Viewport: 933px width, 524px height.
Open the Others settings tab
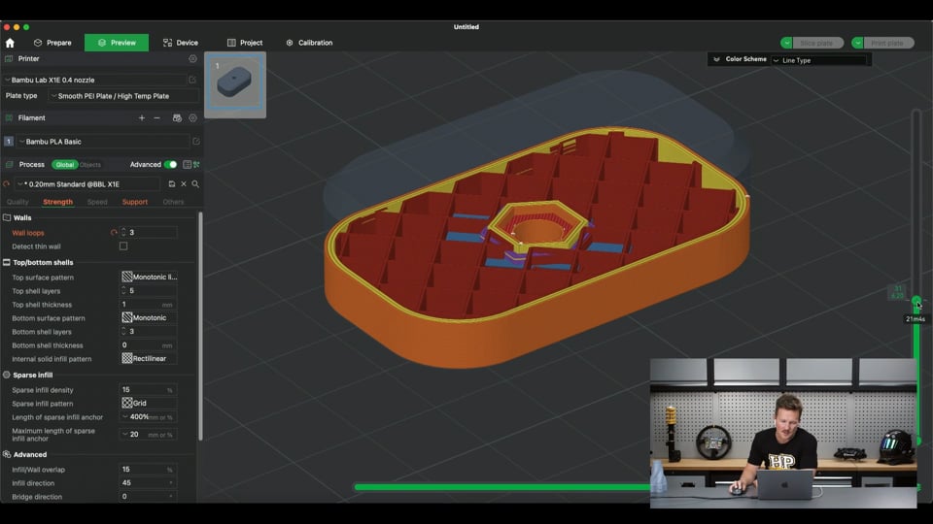pos(173,202)
